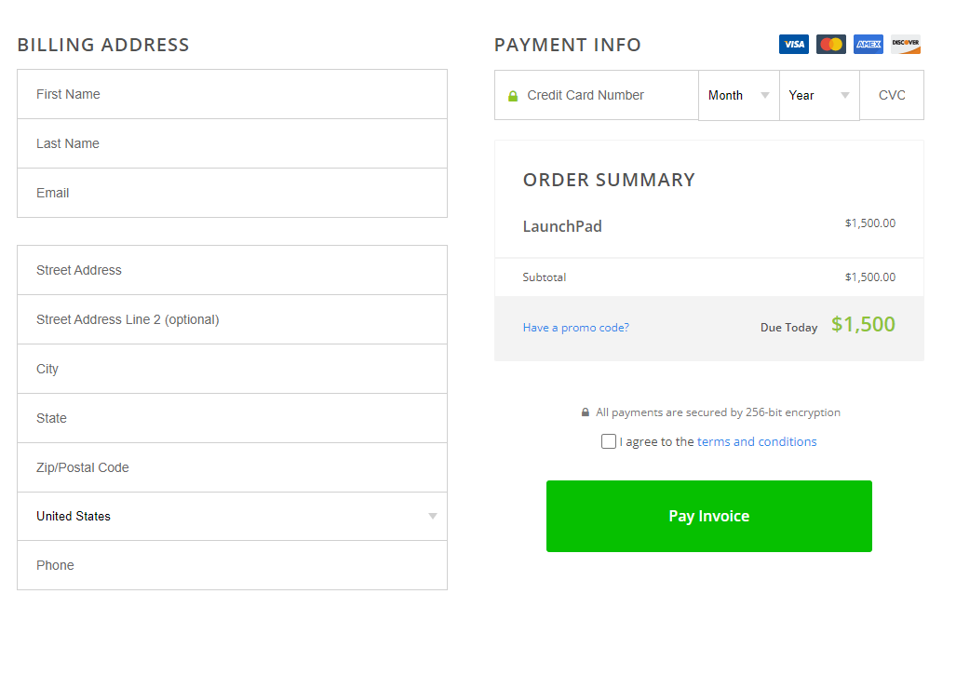Open the terms and conditions link
The height and width of the screenshot is (675, 956).
[757, 441]
